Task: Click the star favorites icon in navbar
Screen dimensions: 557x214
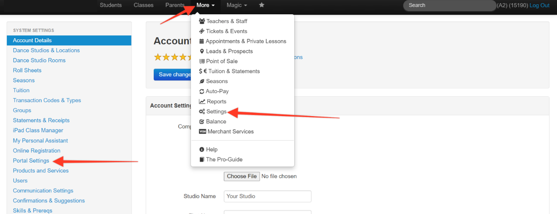Action: click(262, 5)
